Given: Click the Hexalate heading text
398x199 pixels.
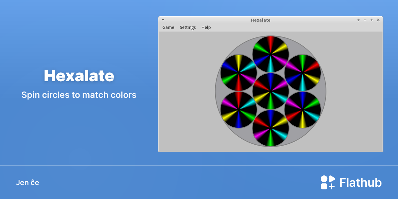Looking at the screenshot, I should (x=79, y=76).
